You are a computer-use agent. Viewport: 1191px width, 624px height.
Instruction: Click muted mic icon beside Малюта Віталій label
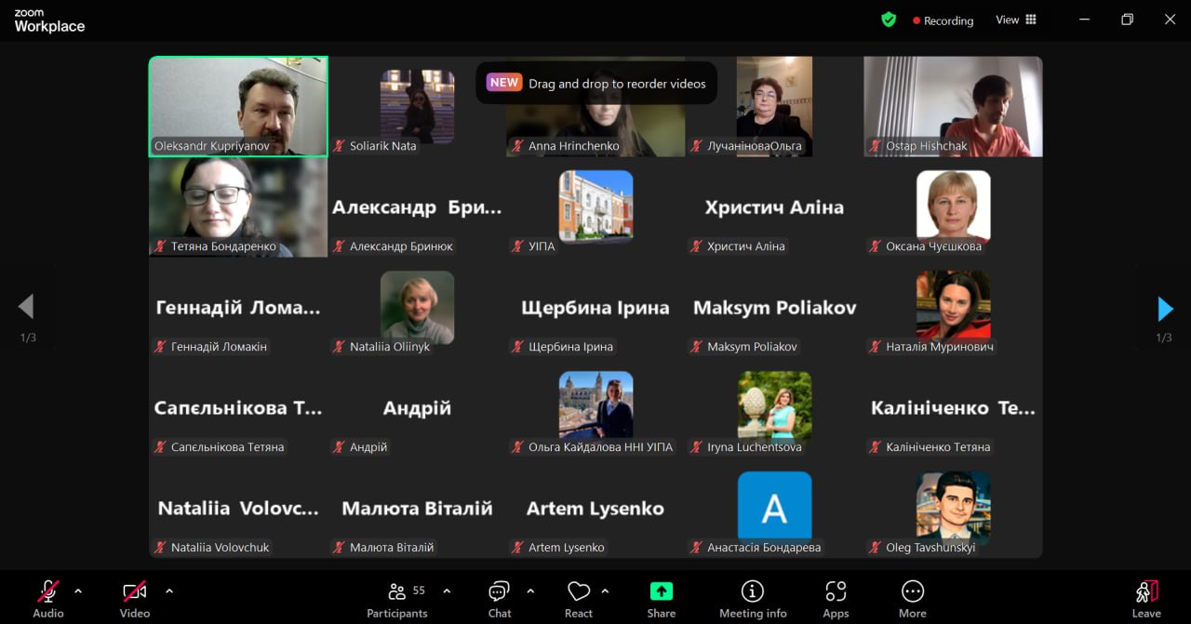click(x=340, y=548)
